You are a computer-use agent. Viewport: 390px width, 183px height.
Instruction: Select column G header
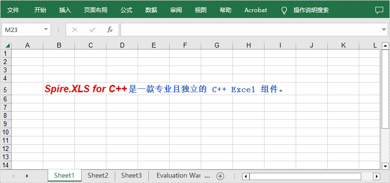[x=217, y=45]
